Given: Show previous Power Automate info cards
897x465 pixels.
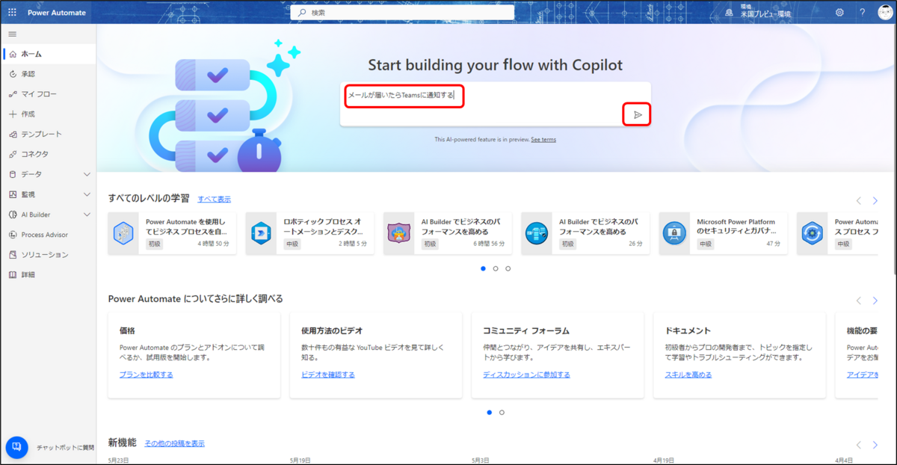Looking at the screenshot, I should [x=858, y=301].
